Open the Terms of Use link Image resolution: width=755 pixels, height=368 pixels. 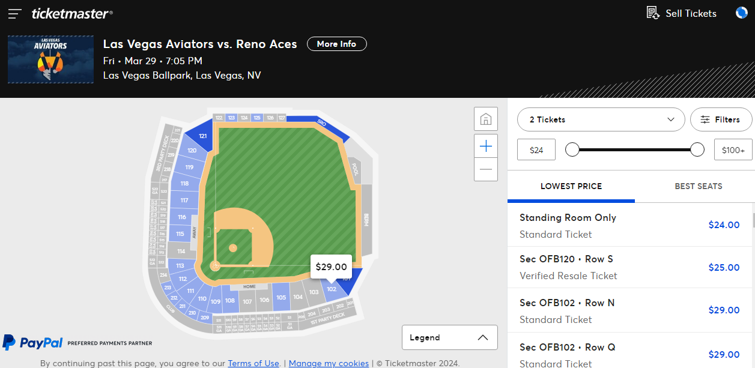[x=253, y=363]
